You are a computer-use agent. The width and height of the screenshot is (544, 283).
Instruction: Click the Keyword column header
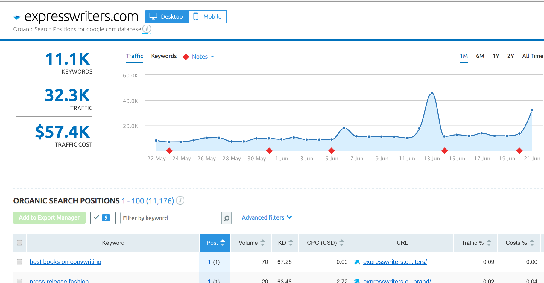tap(113, 243)
